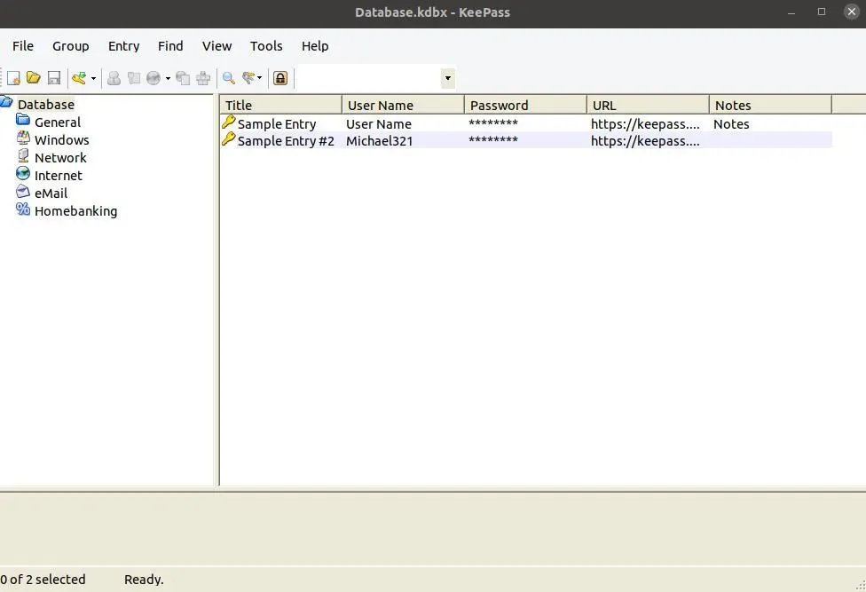Sort entries by the User Name column
The image size is (866, 592).
click(403, 105)
